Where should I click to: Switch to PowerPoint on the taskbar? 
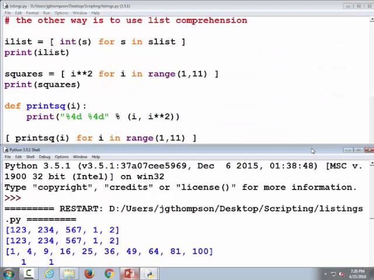tap(129, 274)
